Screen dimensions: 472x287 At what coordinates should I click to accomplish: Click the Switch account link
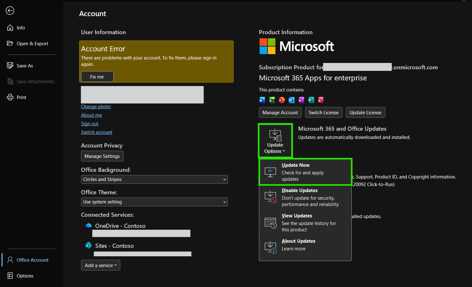tap(97, 132)
